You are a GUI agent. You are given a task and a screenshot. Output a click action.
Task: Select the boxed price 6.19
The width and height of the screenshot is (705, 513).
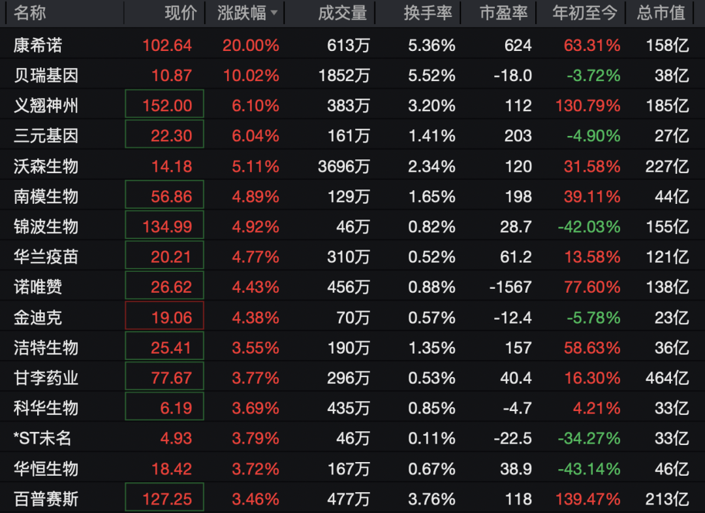pos(164,406)
